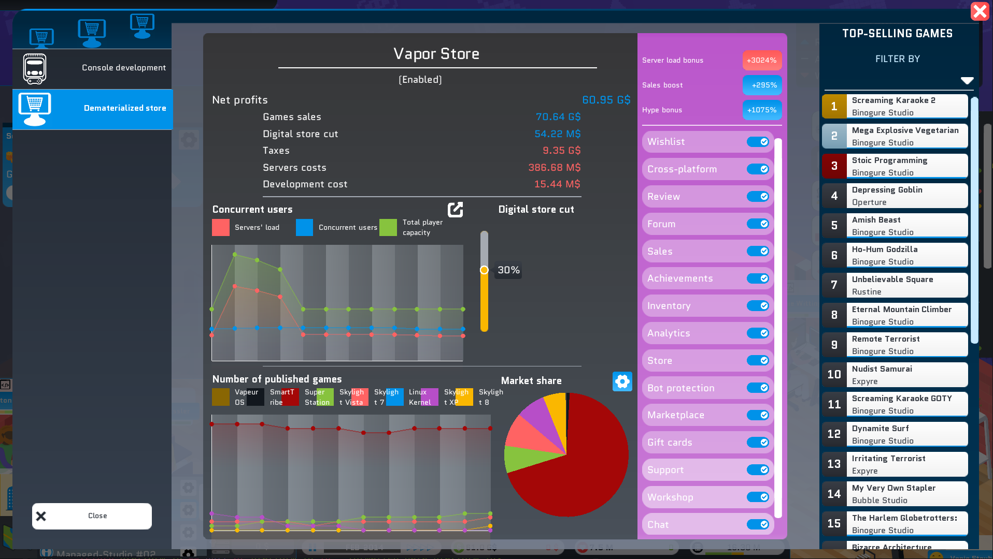Select the large store icon tab
This screenshot has height=559, width=993.
pos(142,26)
